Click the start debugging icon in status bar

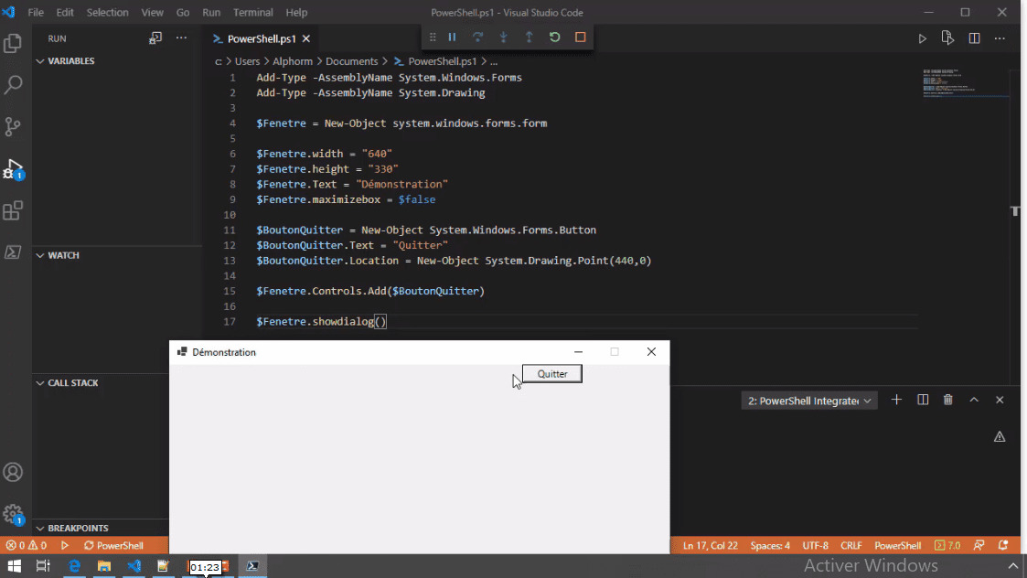(x=65, y=545)
